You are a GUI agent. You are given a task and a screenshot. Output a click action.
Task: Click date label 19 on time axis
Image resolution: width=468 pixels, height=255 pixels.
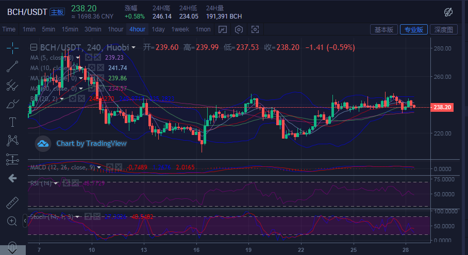click(x=248, y=250)
